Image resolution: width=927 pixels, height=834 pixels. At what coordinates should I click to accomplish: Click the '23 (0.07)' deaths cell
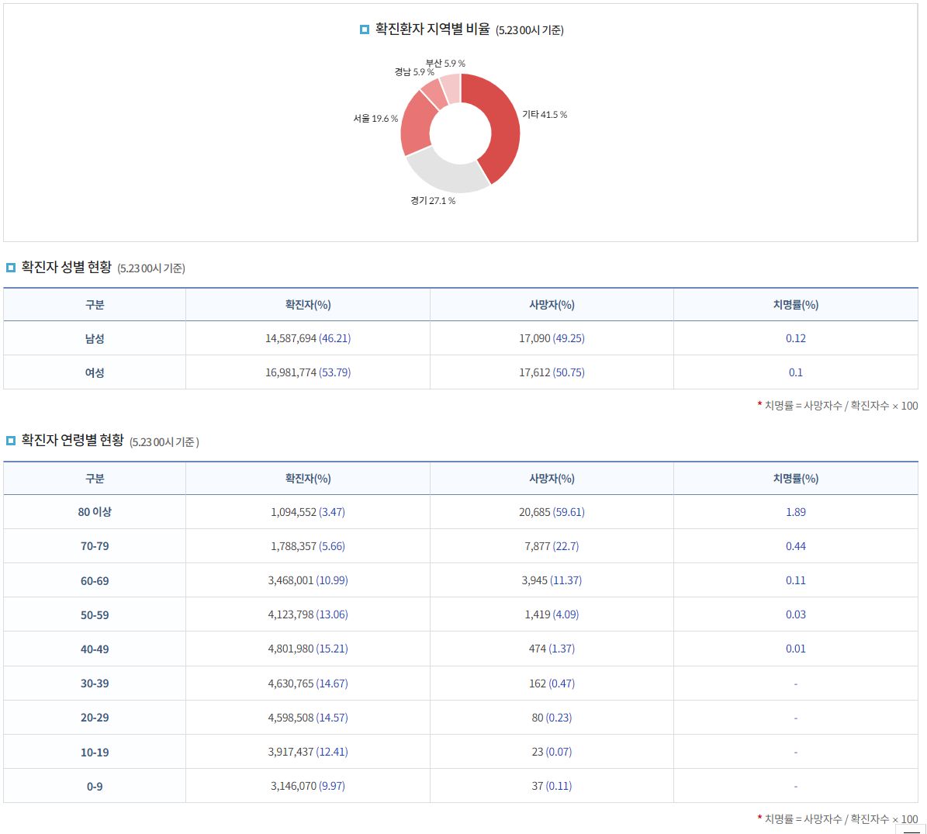point(552,753)
